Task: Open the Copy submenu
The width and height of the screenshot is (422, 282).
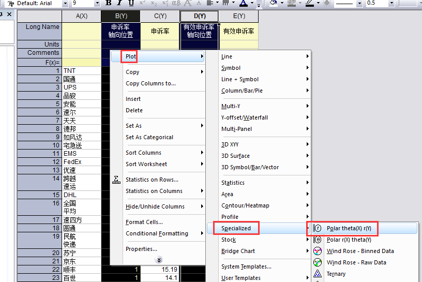Action: (158, 72)
